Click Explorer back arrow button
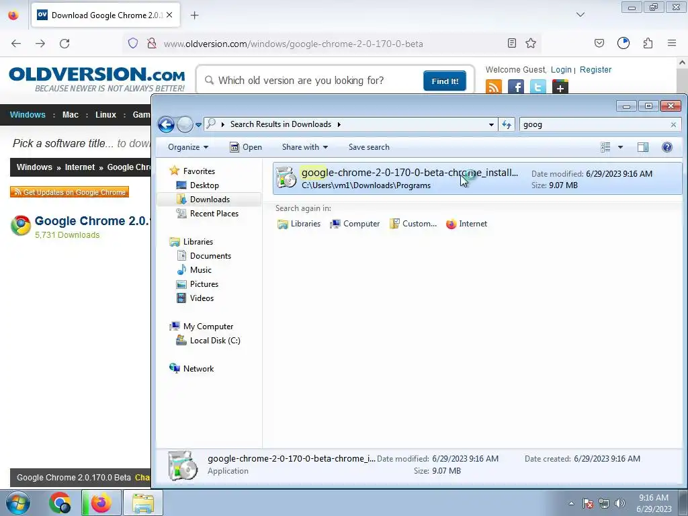 pos(167,124)
